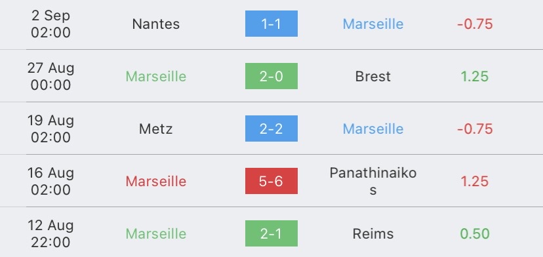Open the Brest team link
The height and width of the screenshot is (257, 543).
coord(373,77)
